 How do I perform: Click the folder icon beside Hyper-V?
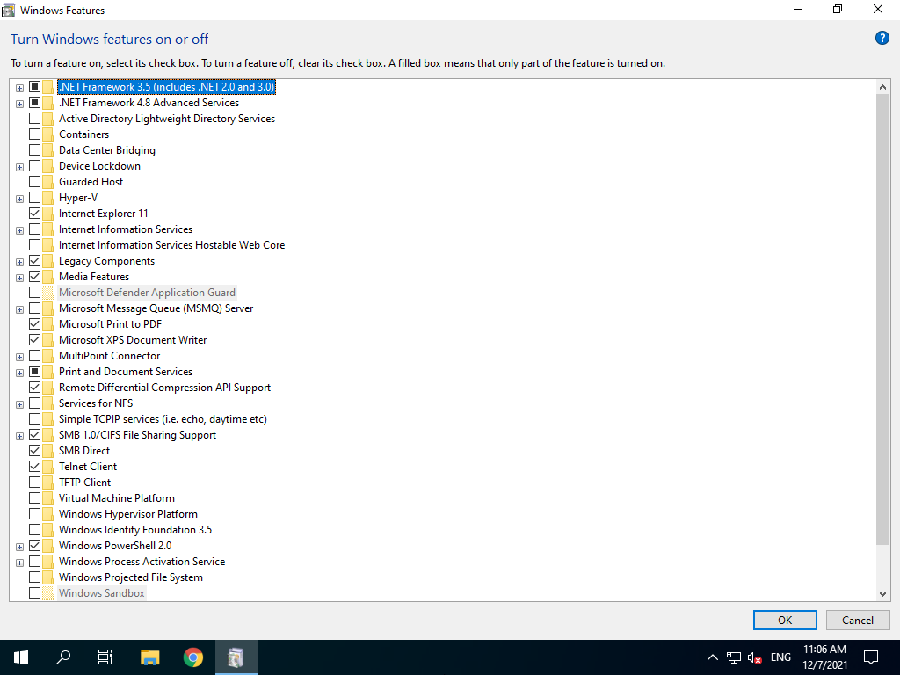point(47,198)
